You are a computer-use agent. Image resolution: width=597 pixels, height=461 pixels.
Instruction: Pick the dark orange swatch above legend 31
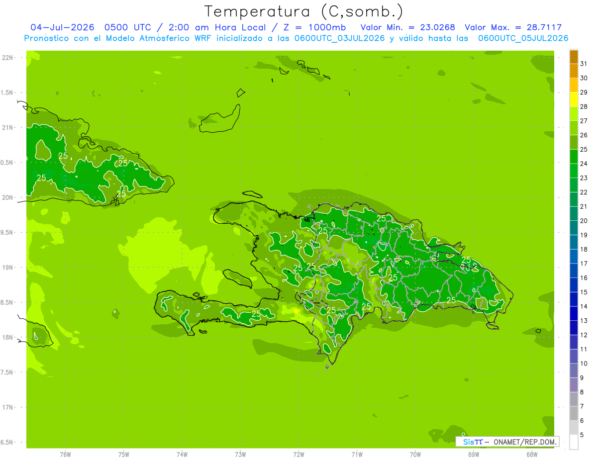[574, 57]
